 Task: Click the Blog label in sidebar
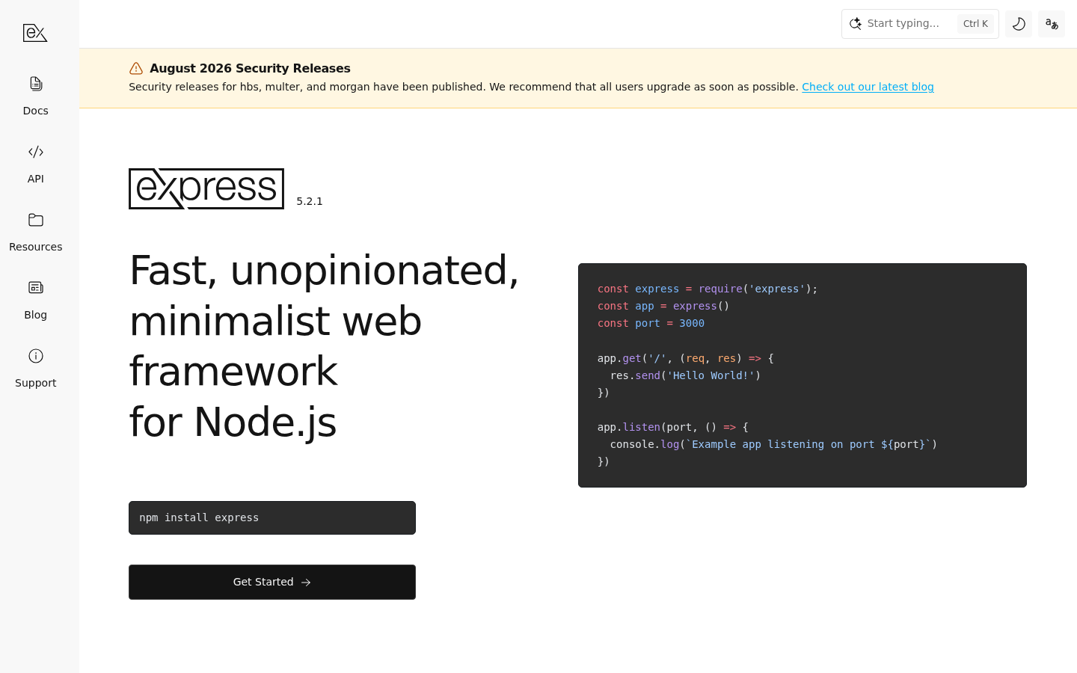[36, 315]
